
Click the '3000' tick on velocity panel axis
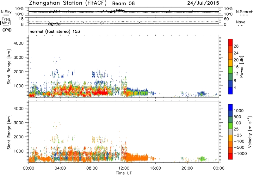click(x=19, y=123)
